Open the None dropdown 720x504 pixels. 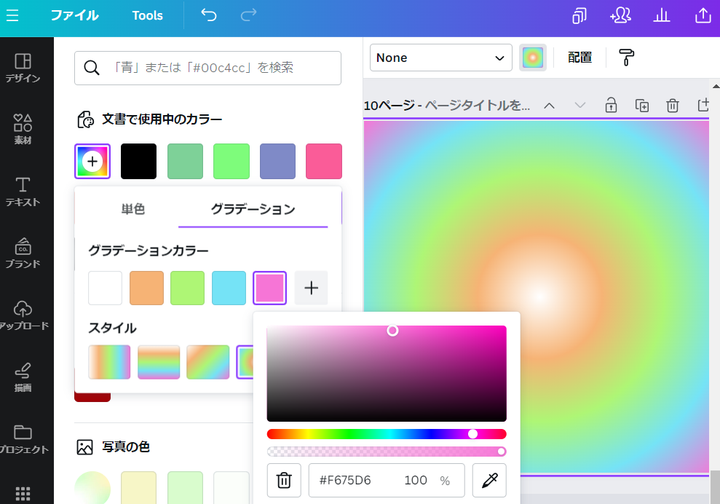point(440,58)
